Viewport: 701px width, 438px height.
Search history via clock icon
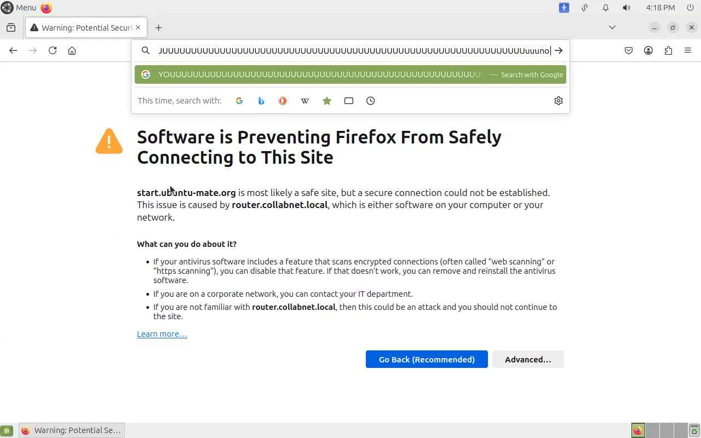(371, 101)
